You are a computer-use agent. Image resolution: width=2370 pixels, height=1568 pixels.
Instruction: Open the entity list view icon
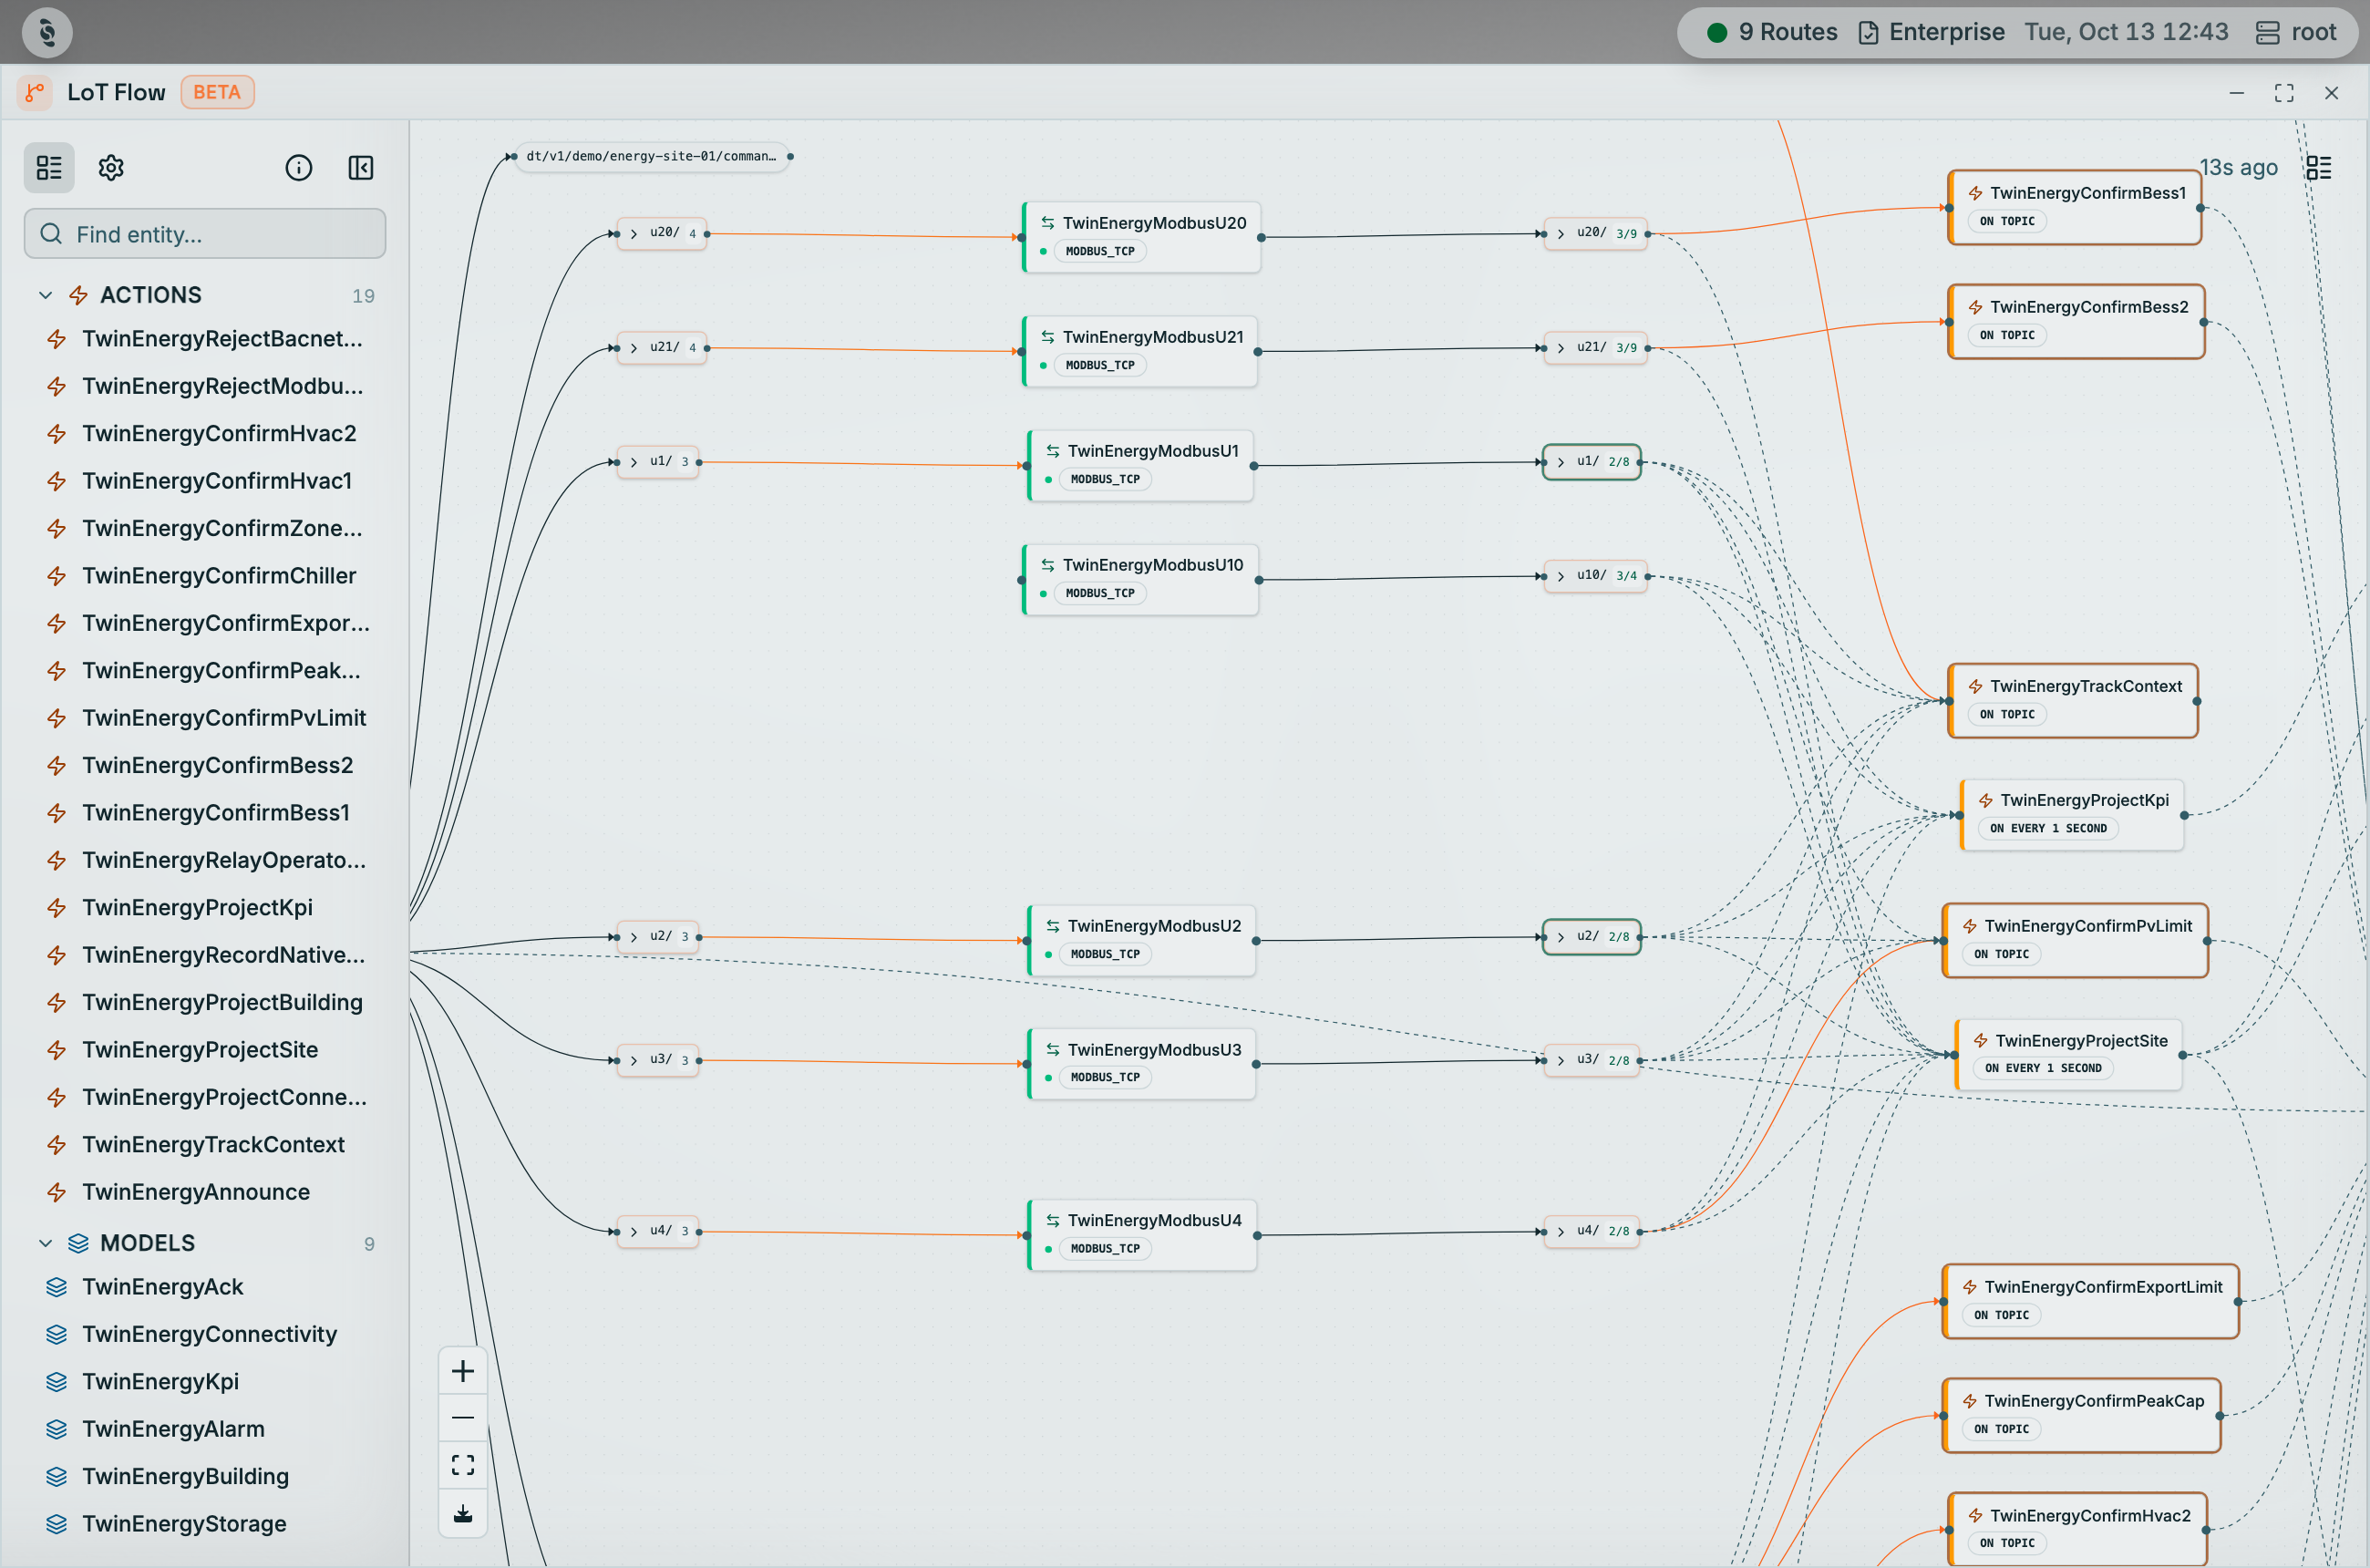(49, 168)
